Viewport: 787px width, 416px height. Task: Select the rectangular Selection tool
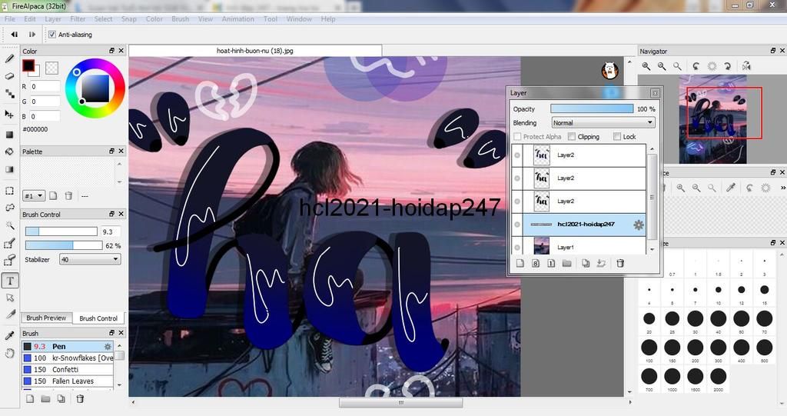click(x=9, y=191)
